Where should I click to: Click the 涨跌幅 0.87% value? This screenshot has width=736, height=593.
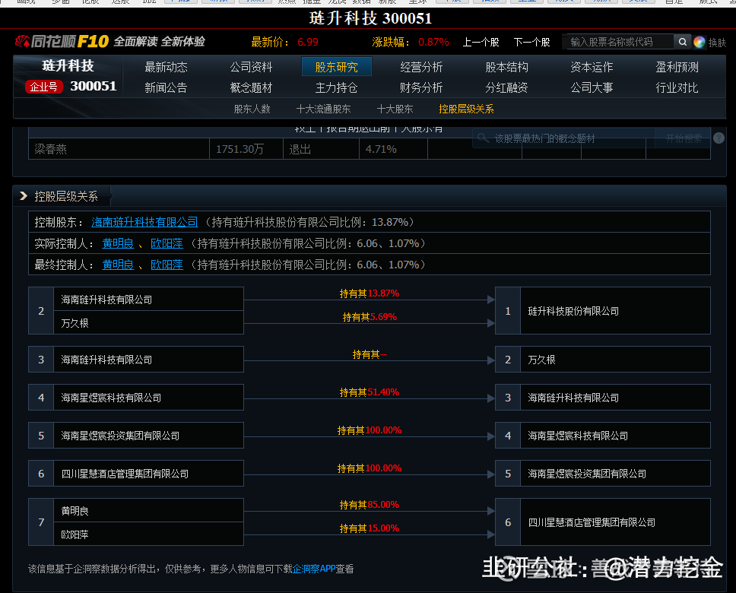tap(433, 43)
